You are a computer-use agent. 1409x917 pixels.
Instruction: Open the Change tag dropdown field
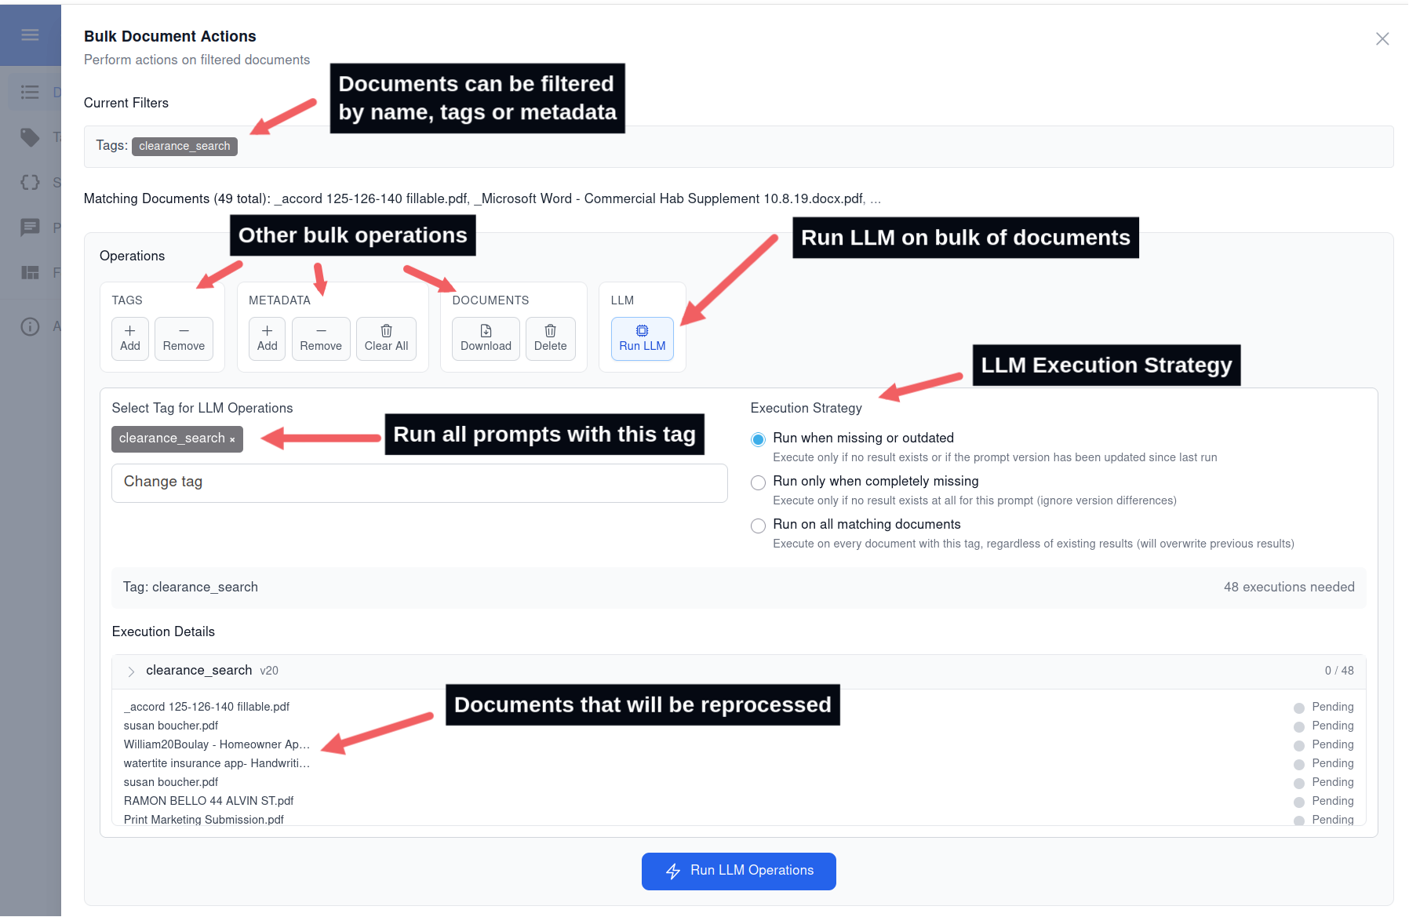click(419, 482)
